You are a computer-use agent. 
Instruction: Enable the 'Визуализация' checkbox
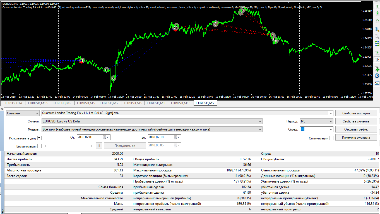[39, 146]
